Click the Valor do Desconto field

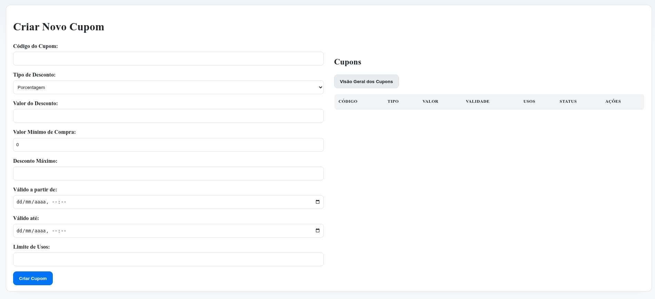(168, 116)
